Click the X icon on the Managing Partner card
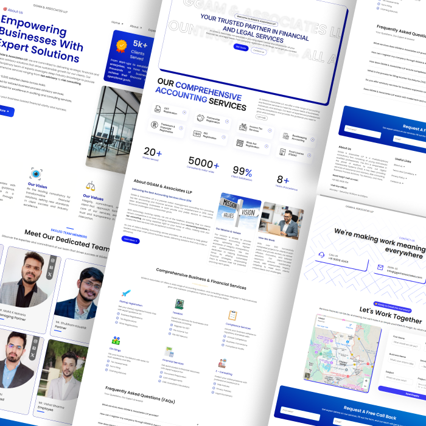The width and height of the screenshot is (426, 426). (50, 274)
